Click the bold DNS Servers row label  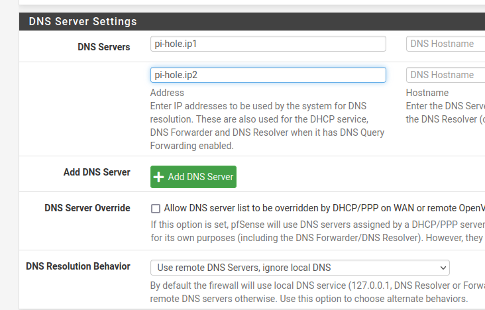coord(104,47)
